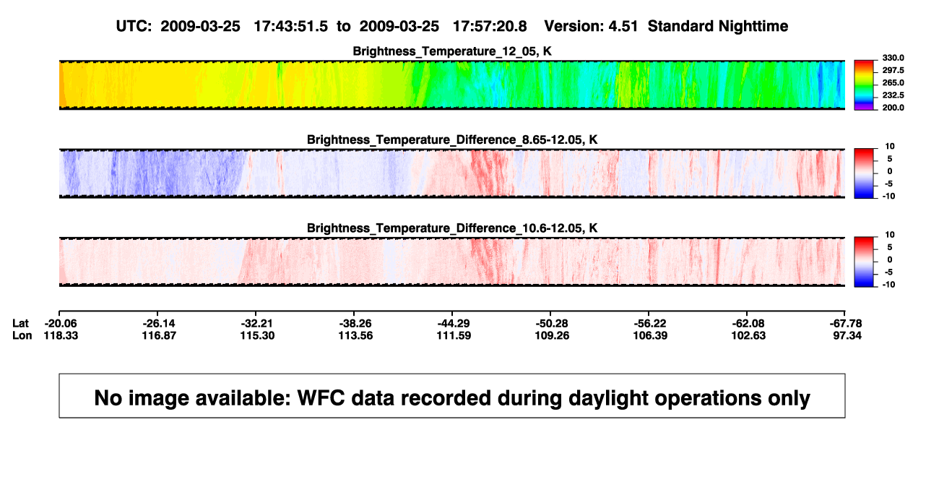Screen dimensions: 939x482
Task: Click the Brightness_Temperature_Difference_8.65-12.05, K title
Action: tap(452, 139)
